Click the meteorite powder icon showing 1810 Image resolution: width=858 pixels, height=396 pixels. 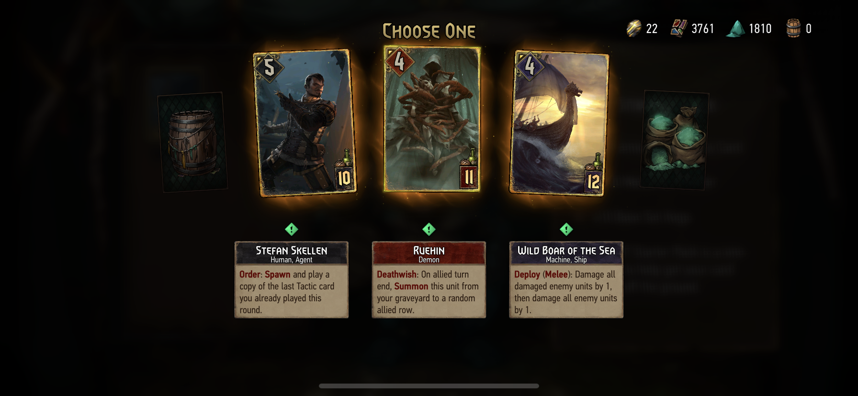pyautogui.click(x=736, y=29)
